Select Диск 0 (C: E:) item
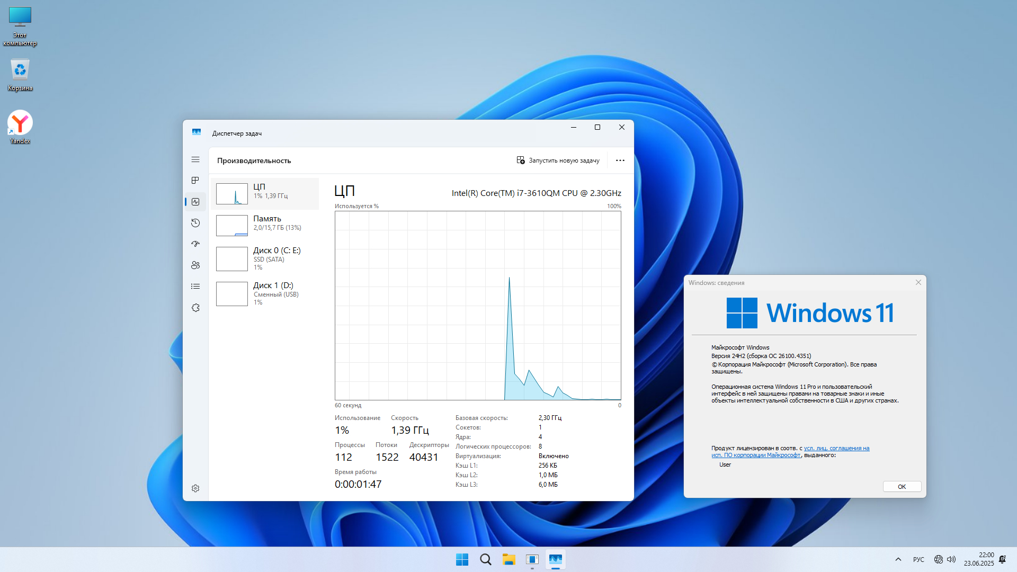1017x572 pixels. 265,258
